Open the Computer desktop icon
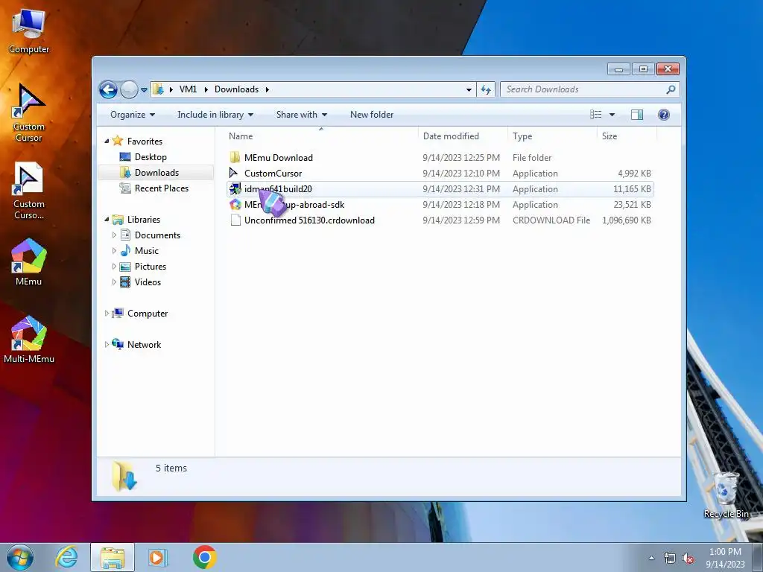The image size is (763, 572). 28,30
